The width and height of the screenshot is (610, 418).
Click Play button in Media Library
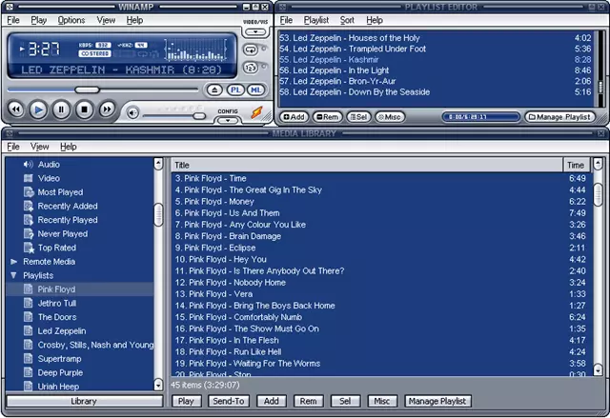[186, 401]
